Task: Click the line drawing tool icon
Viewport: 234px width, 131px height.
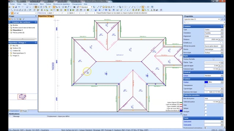Action: point(98,7)
